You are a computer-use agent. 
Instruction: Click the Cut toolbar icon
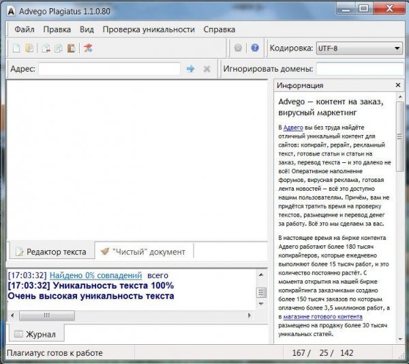(46, 48)
